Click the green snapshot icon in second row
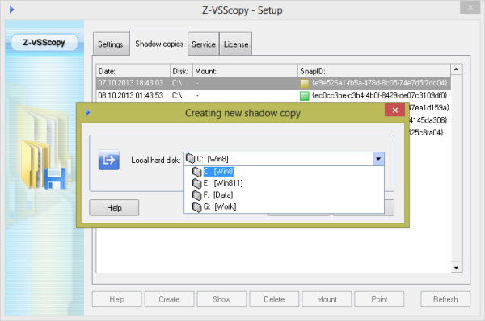This screenshot has width=485, height=321. pos(305,96)
